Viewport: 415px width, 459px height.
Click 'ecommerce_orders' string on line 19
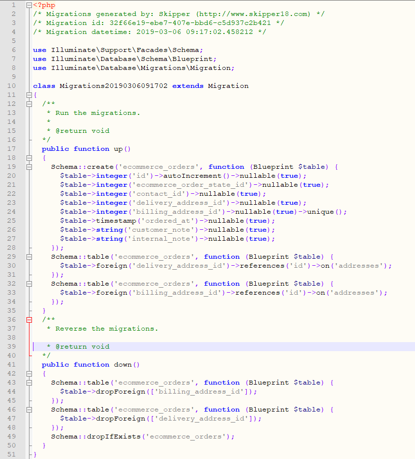click(159, 167)
